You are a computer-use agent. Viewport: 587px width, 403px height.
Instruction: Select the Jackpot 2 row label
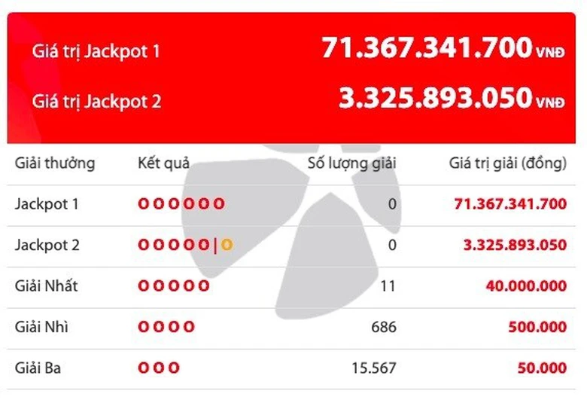point(47,245)
